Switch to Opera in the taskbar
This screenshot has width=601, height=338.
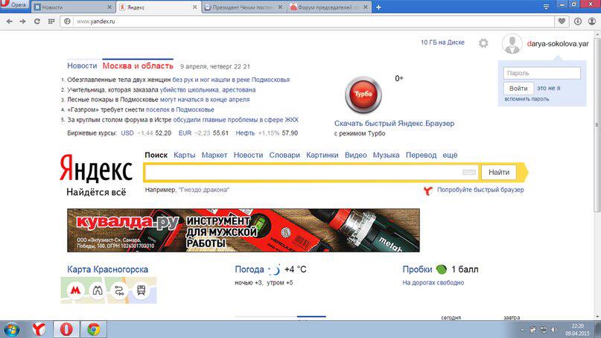[66, 330]
